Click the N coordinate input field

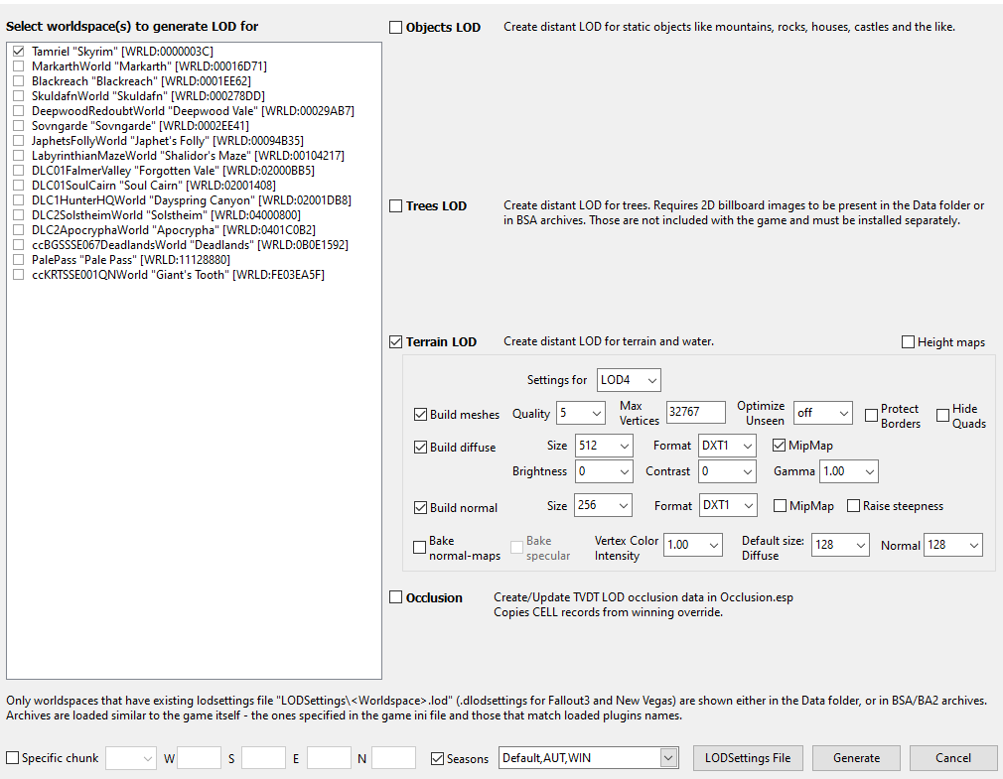coord(393,758)
